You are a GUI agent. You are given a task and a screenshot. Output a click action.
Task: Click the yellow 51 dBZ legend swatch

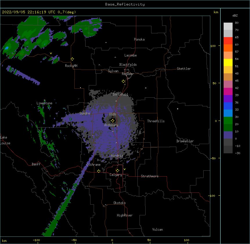pos(228,62)
